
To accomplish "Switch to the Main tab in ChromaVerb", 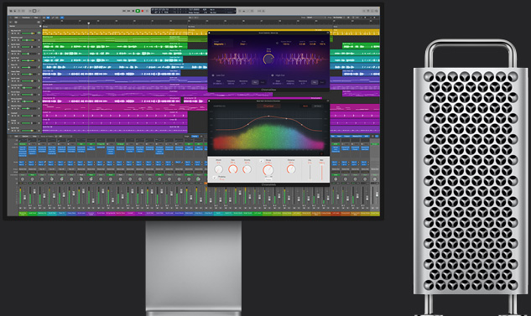I will click(x=305, y=106).
